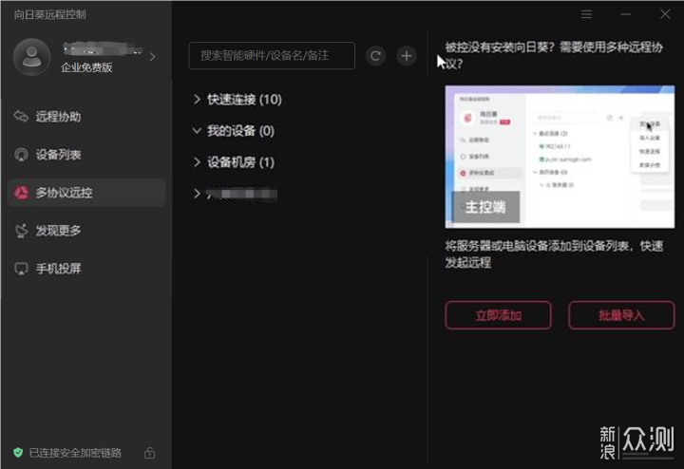684x469 pixels.
Task: Click the lock icon in status bar
Action: tap(150, 453)
